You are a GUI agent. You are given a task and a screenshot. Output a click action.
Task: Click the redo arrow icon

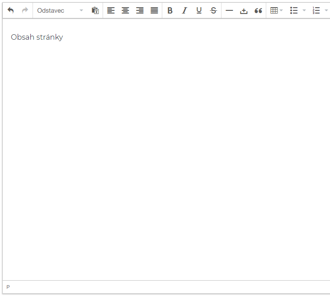click(x=25, y=10)
